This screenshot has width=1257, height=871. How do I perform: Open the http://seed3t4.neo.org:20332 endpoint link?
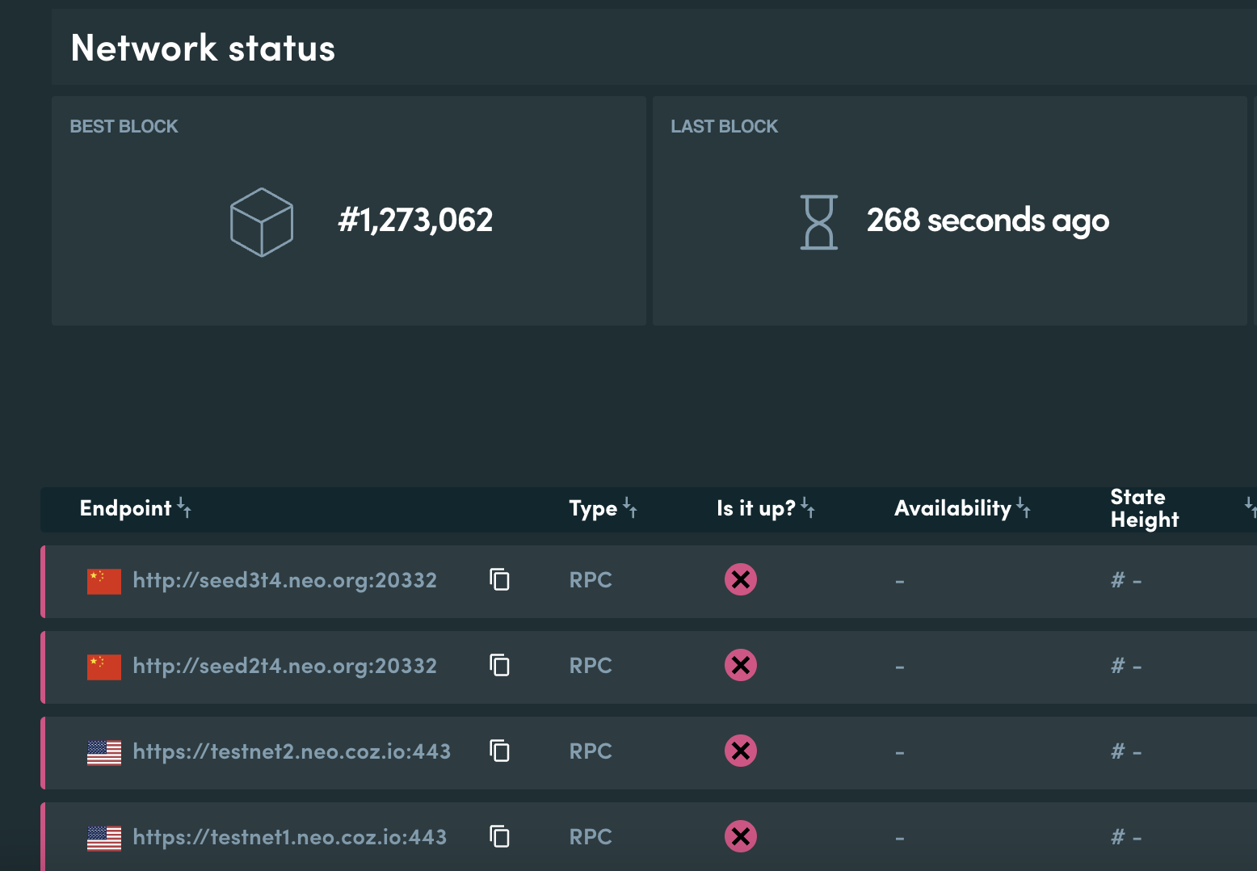(284, 580)
